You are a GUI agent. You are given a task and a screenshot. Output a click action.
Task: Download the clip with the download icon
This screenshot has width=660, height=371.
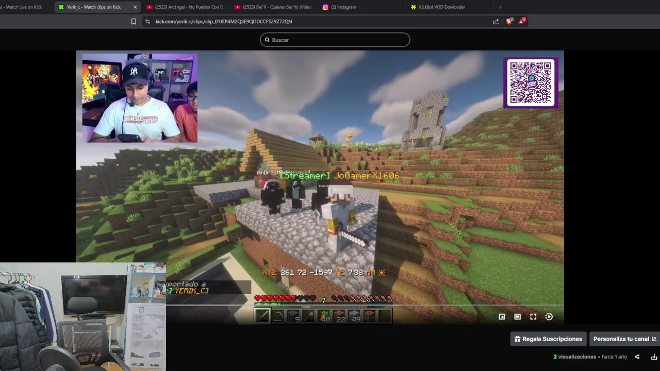point(654,357)
